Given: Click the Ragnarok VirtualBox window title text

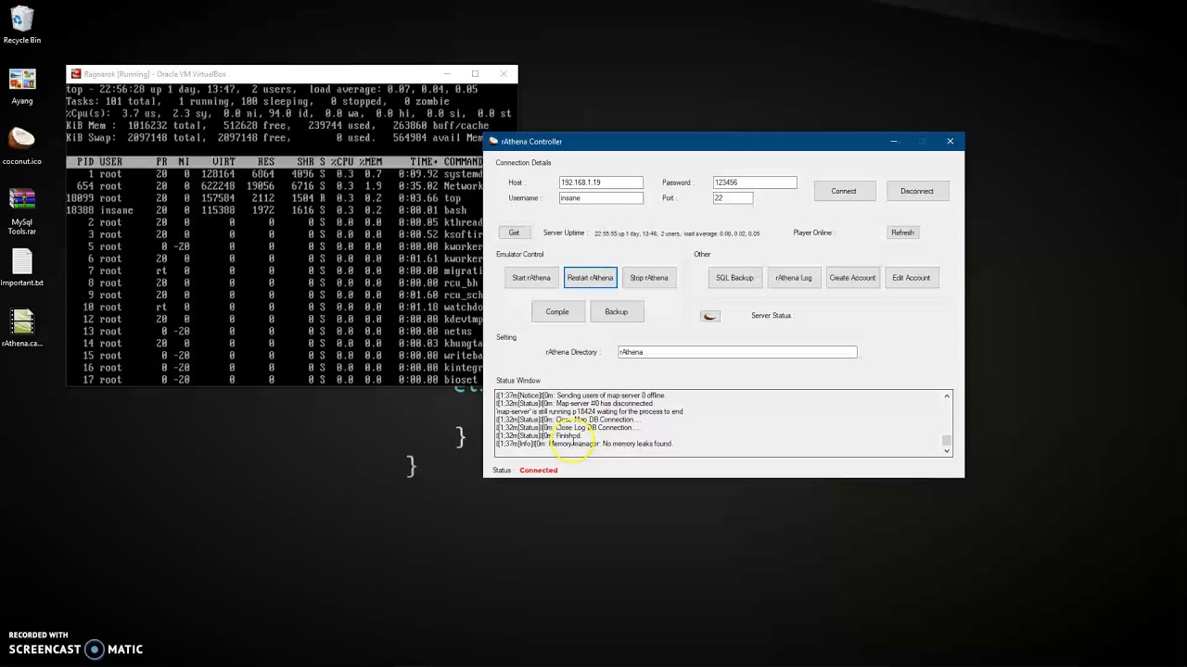Looking at the screenshot, I should click(x=155, y=74).
